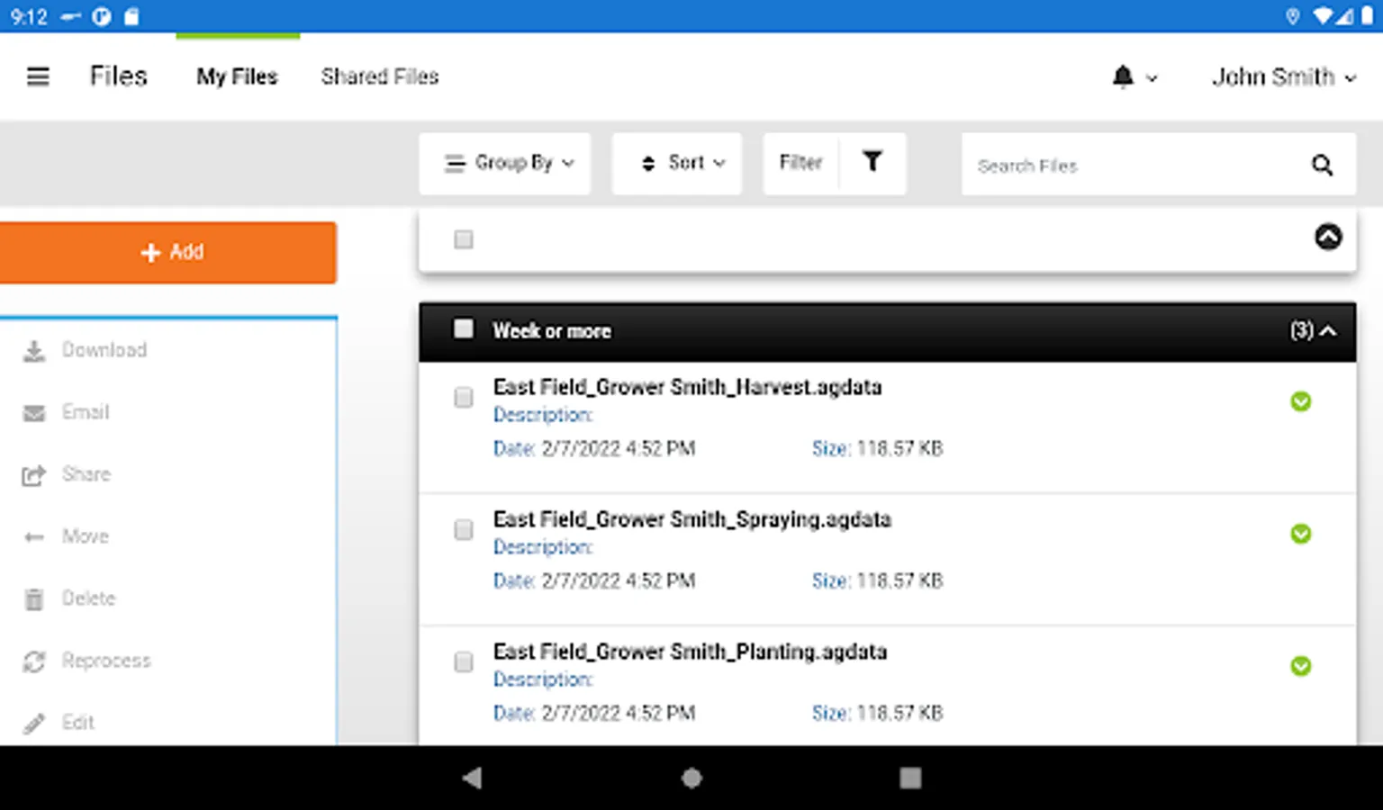This screenshot has width=1383, height=810.
Task: Click the Reprocess refresh icon
Action: click(x=34, y=661)
